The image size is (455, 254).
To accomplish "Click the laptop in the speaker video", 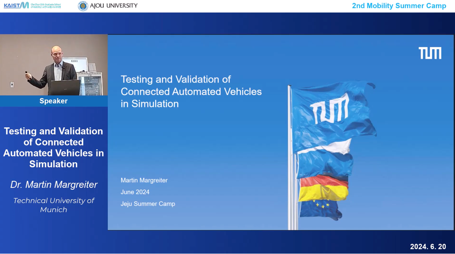I will (x=65, y=88).
